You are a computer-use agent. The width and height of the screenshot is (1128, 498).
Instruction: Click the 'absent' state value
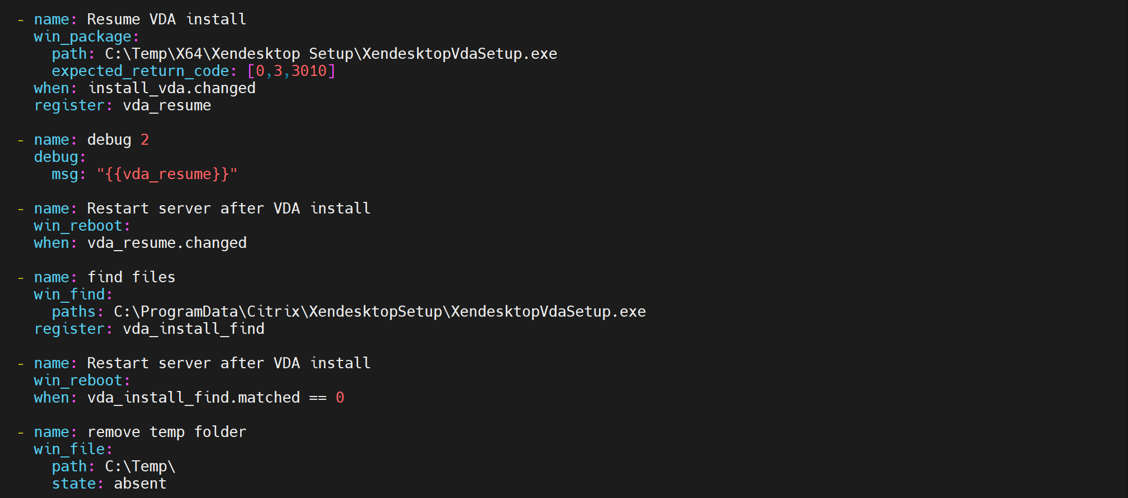click(x=140, y=484)
